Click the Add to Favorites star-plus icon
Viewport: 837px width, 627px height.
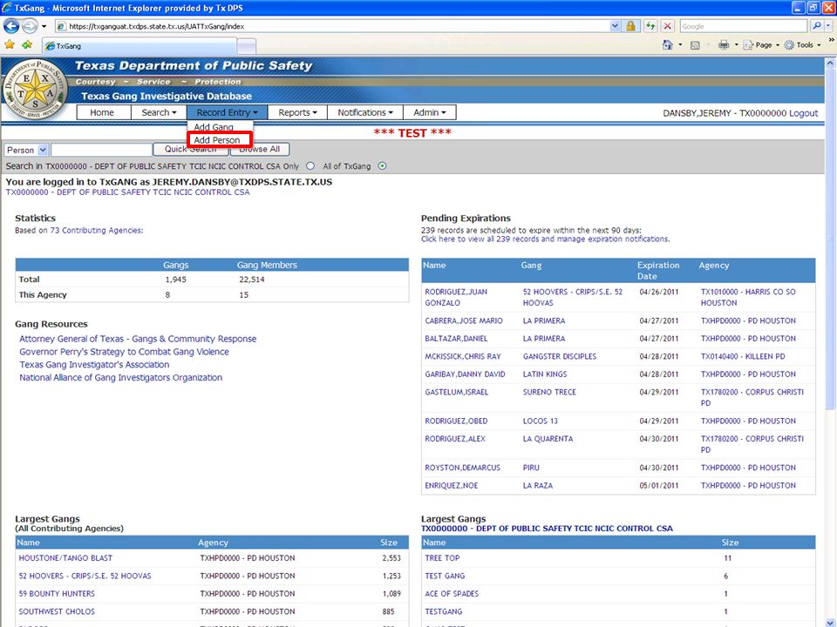[x=27, y=44]
